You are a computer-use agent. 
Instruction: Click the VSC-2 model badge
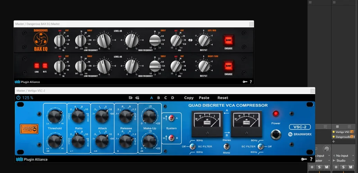tap(300, 127)
